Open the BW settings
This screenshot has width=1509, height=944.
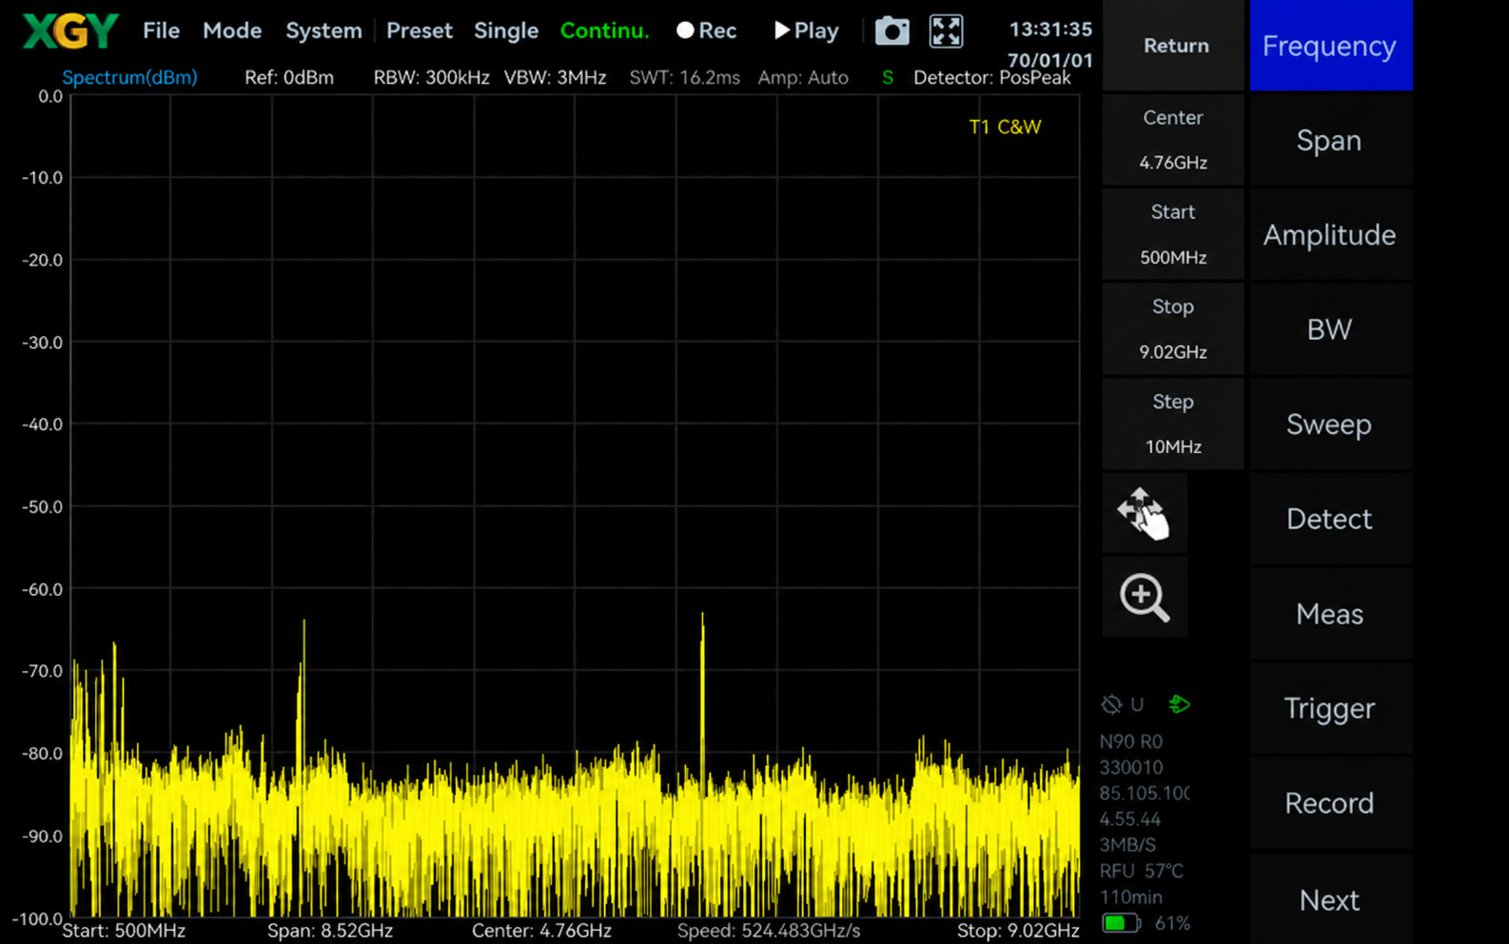click(x=1330, y=329)
